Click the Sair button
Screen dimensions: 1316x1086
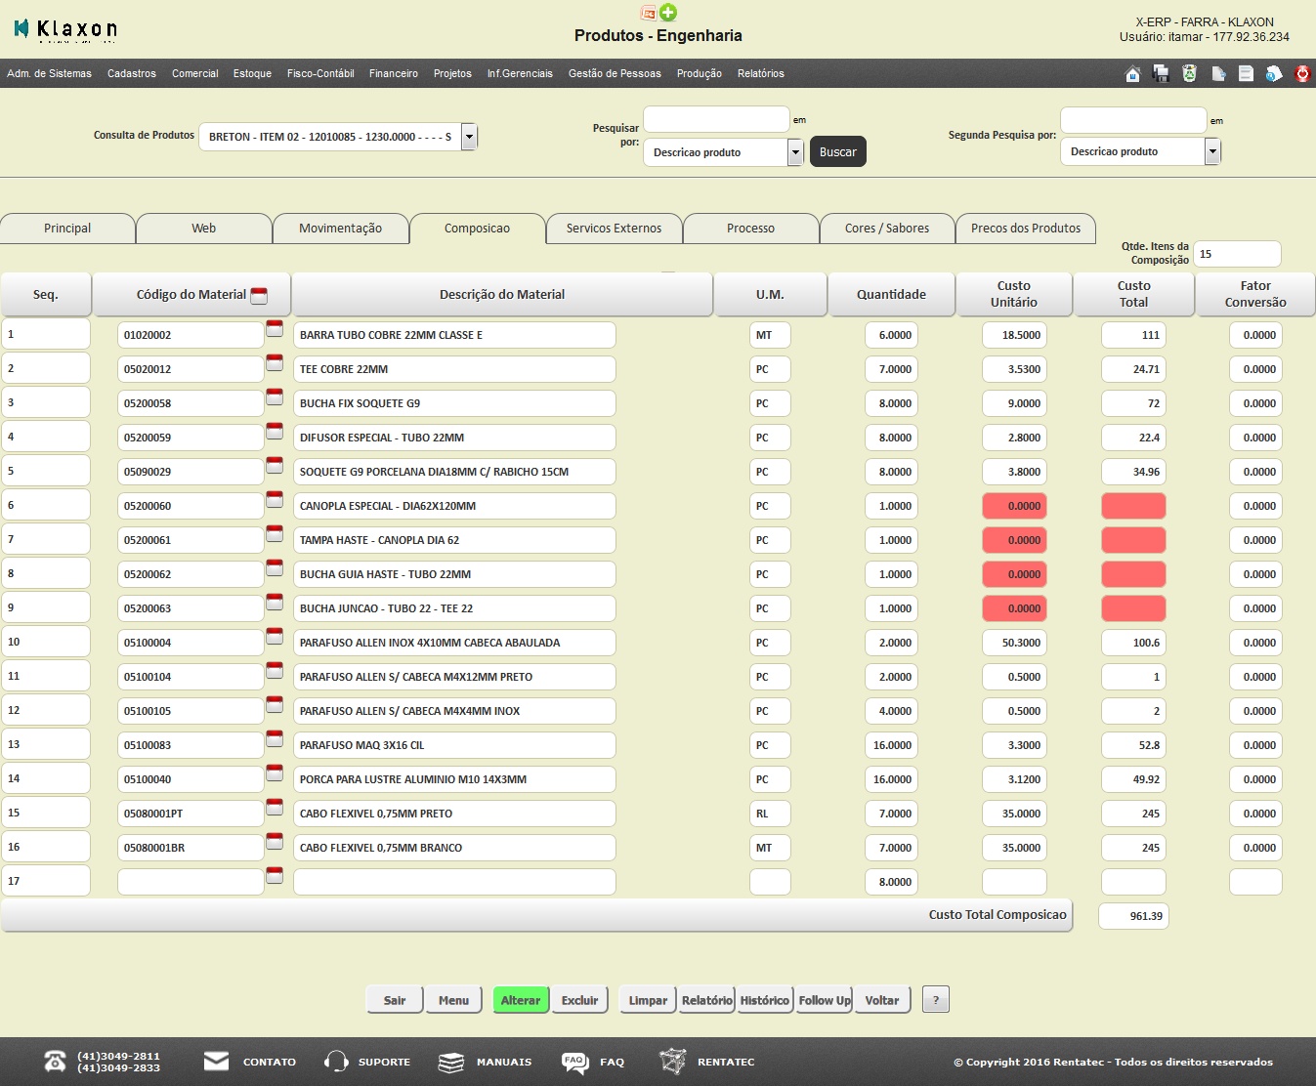[395, 1000]
